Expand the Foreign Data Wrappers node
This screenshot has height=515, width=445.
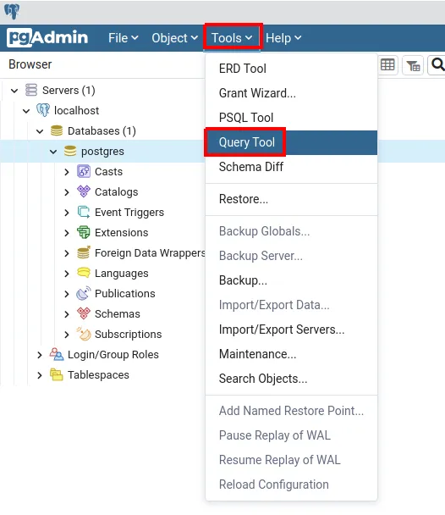(x=67, y=253)
